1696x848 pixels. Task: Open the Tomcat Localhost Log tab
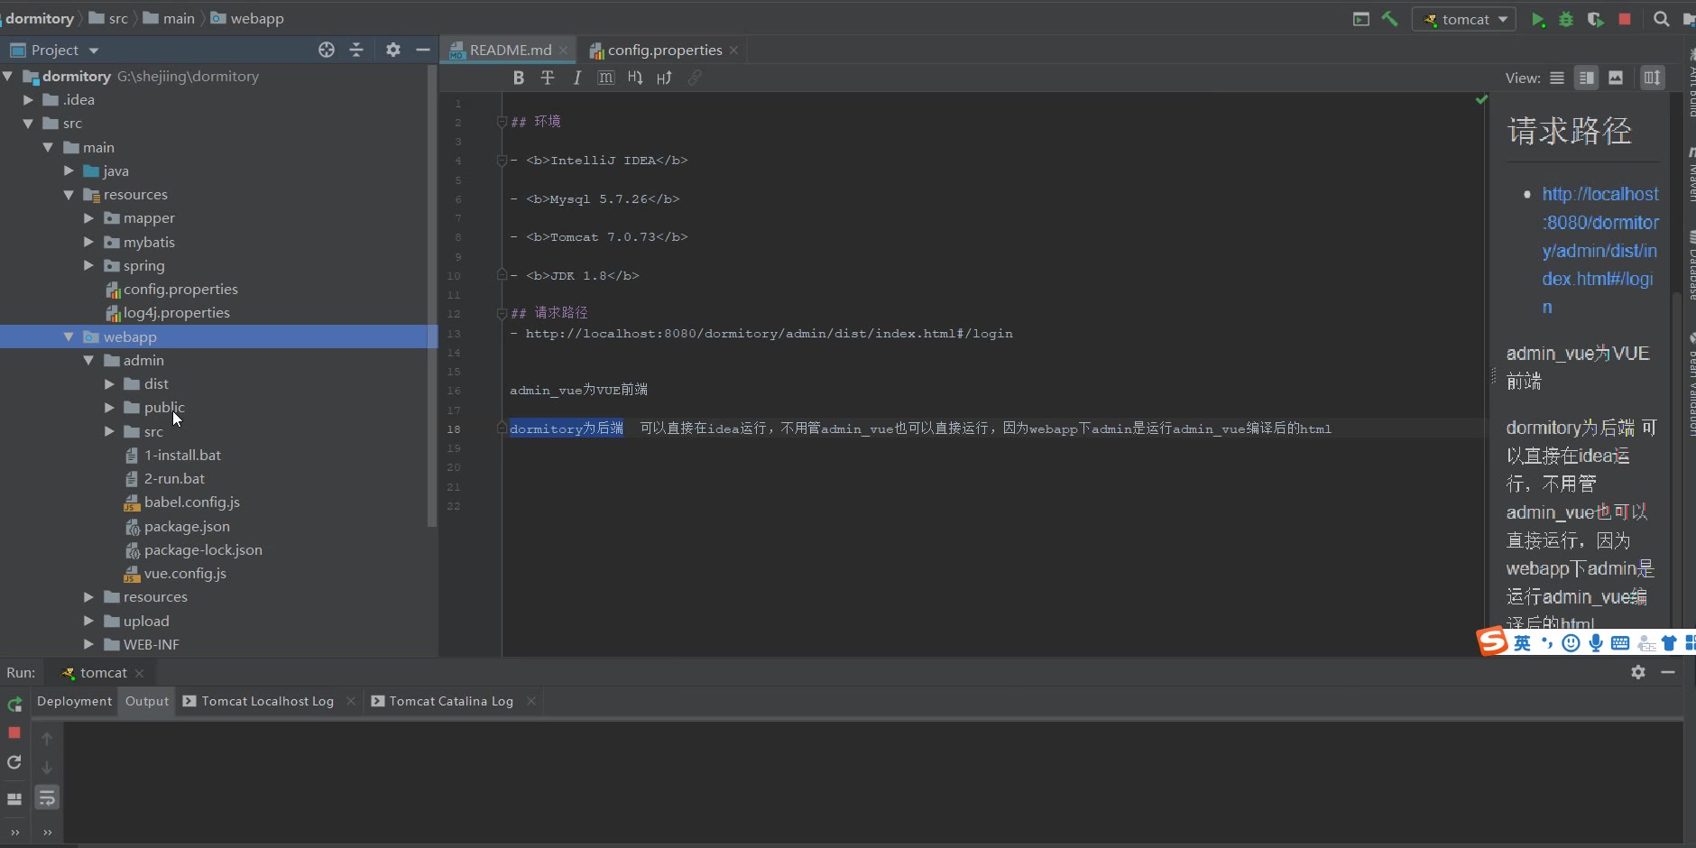267,701
